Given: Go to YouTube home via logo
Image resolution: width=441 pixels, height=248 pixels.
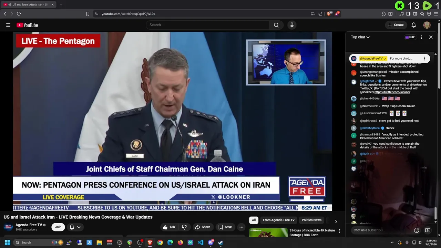Looking at the screenshot, I should tap(27, 25).
